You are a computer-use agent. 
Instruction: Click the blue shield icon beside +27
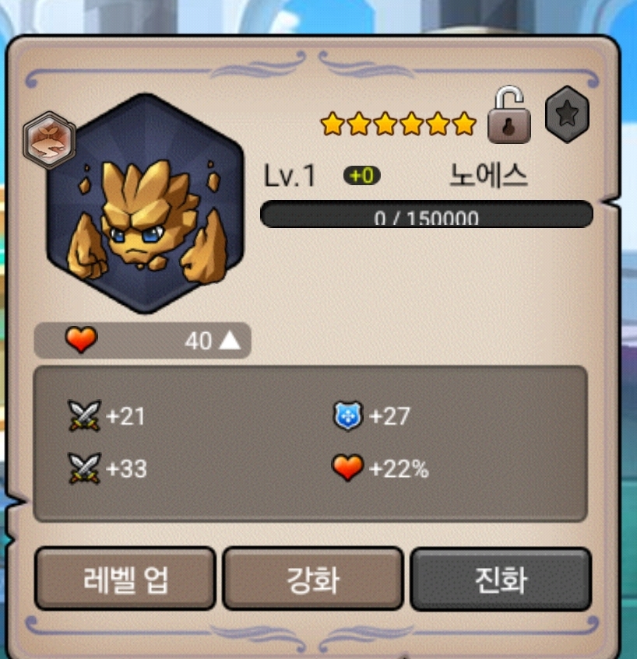click(x=347, y=415)
